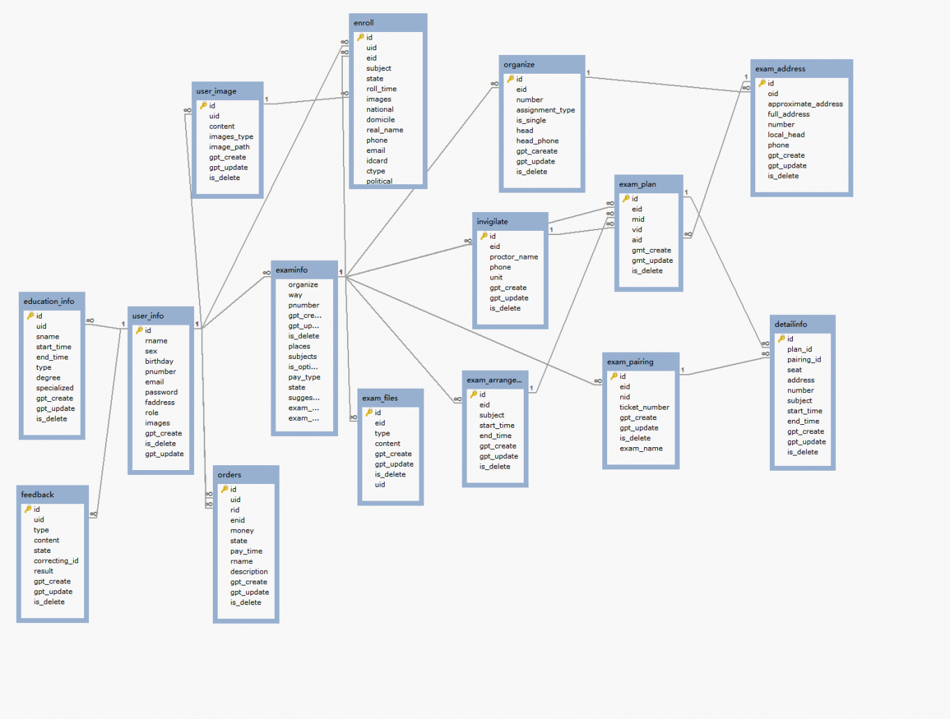Select the detailinfo table header
Screen dimensions: 950x719
pos(803,324)
